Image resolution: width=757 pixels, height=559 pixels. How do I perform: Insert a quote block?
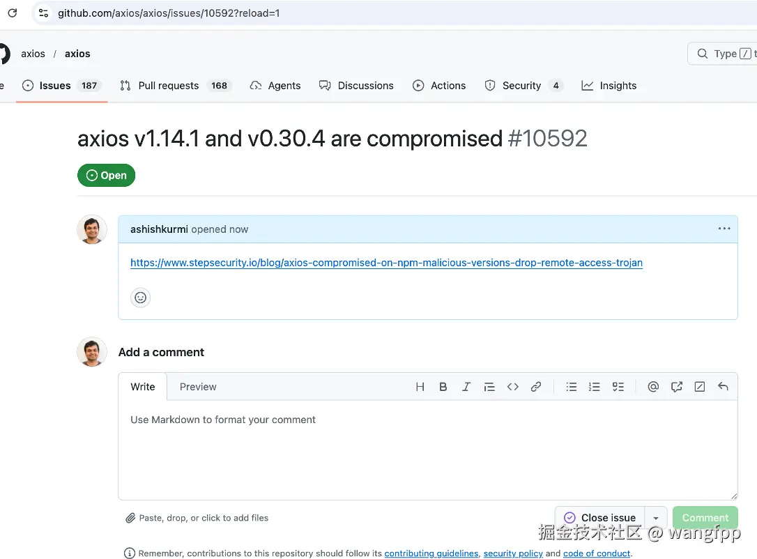489,387
